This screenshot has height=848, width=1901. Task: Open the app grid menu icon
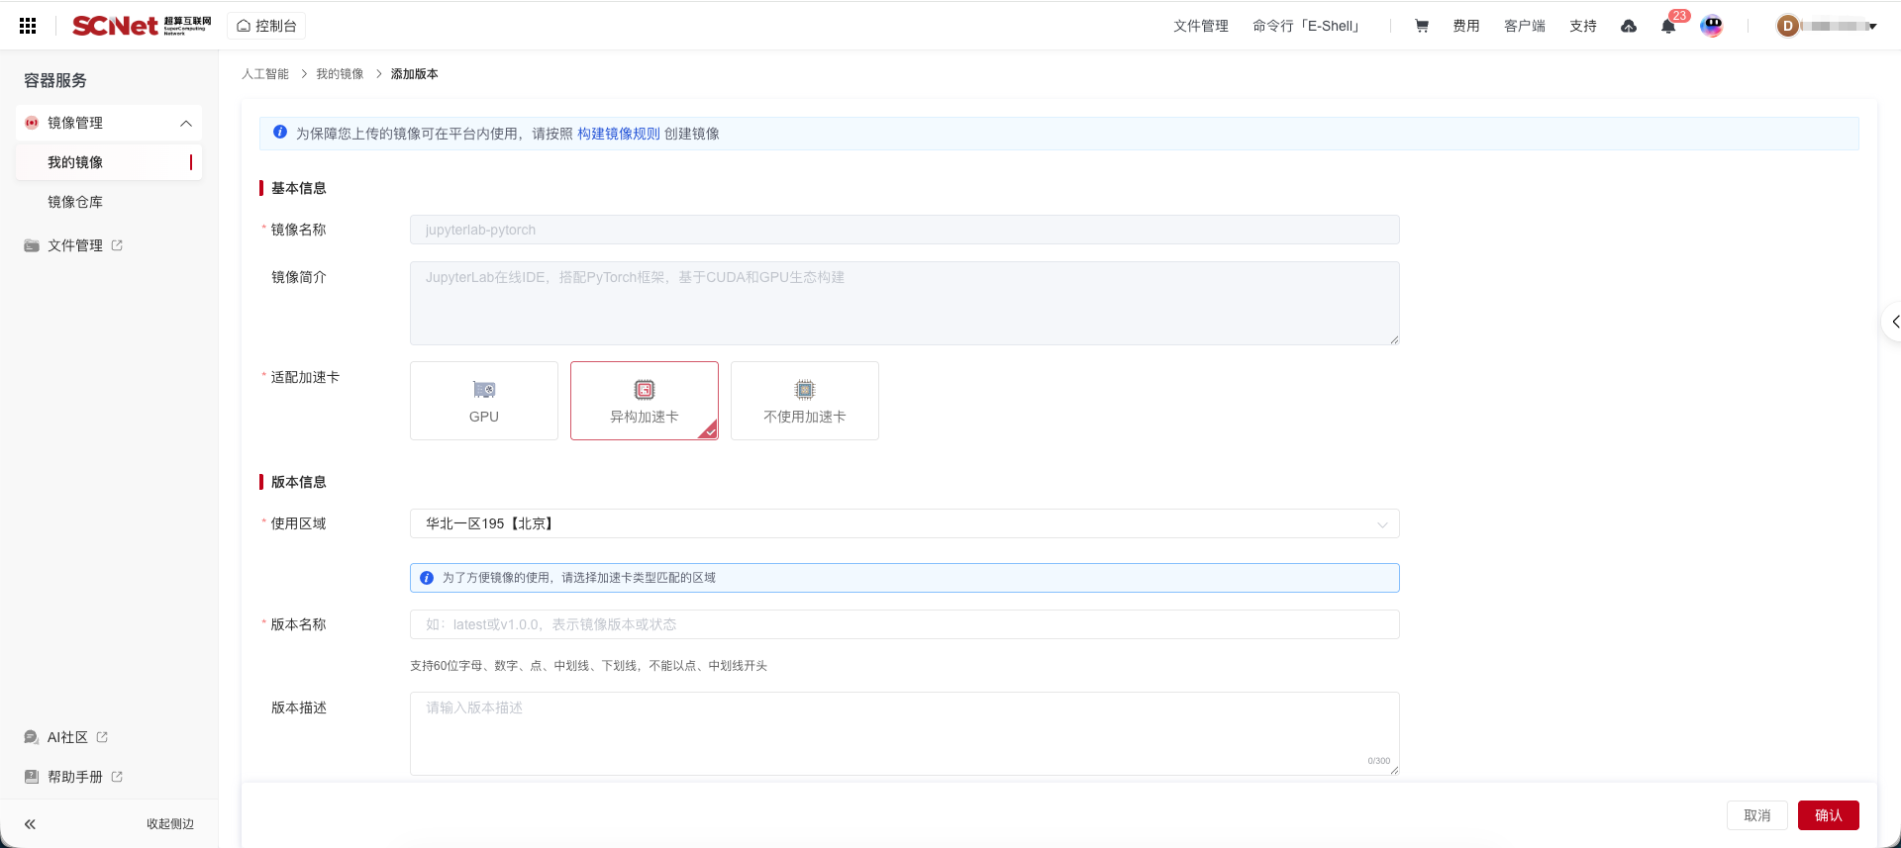(28, 26)
